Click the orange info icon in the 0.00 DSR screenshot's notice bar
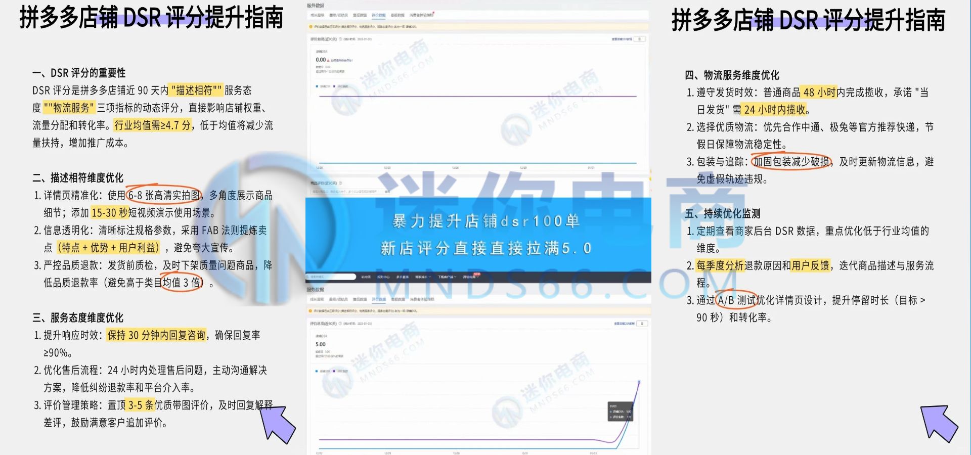The width and height of the screenshot is (971, 455). [x=311, y=27]
